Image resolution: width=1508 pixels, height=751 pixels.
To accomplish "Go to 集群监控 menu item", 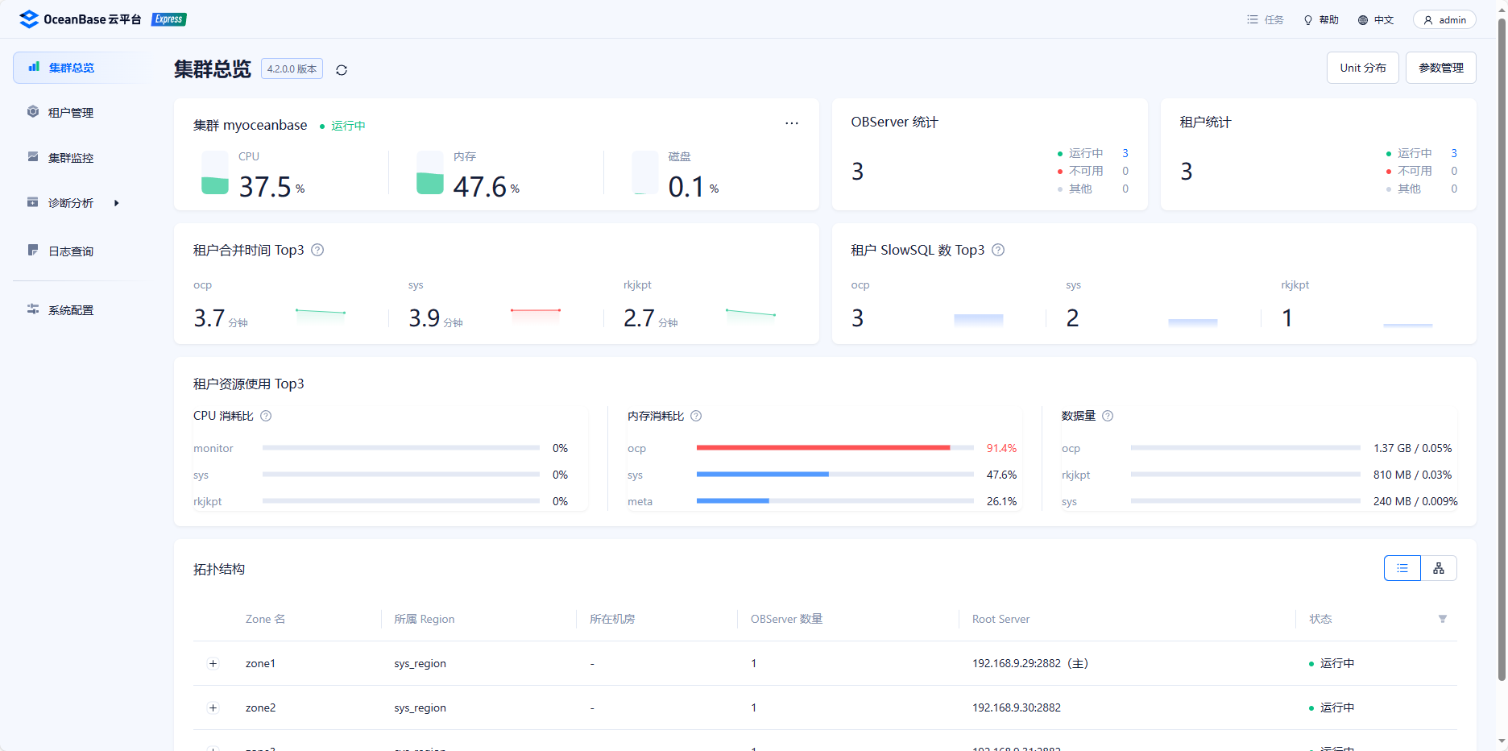I will coord(81,158).
